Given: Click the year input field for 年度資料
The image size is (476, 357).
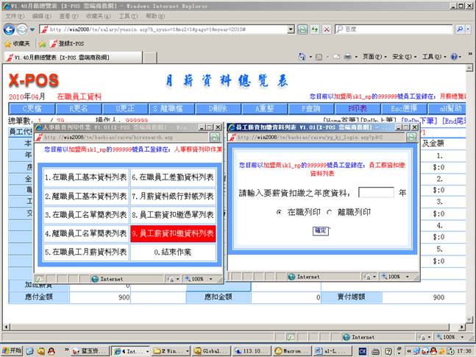Looking at the screenshot, I should [375, 193].
